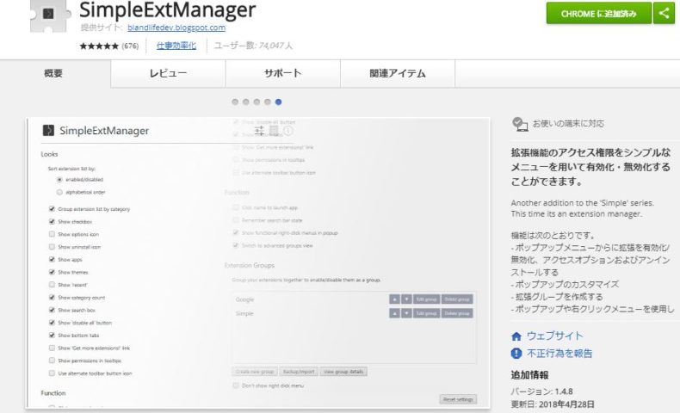This screenshot has width=680, height=413.
Task: Click the お使いの端末に対応 text
Action: coord(568,124)
